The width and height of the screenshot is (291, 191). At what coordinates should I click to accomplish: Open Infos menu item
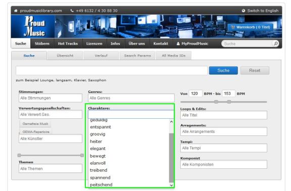tap(115, 43)
